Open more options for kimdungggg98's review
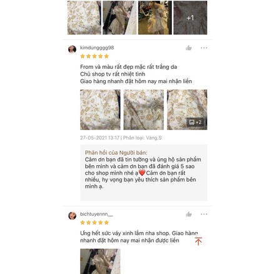Image resolution: width=274 pixels, height=274 pixels. tap(204, 48)
